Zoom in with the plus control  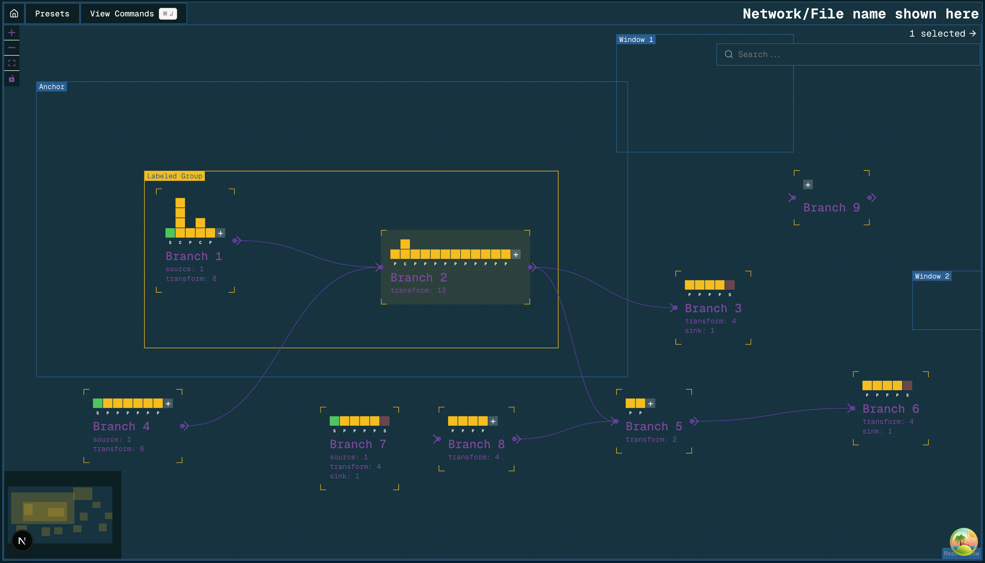click(x=12, y=33)
